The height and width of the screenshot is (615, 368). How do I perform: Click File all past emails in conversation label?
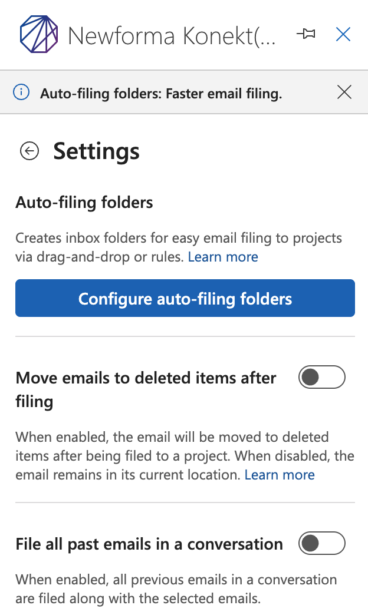[149, 544]
